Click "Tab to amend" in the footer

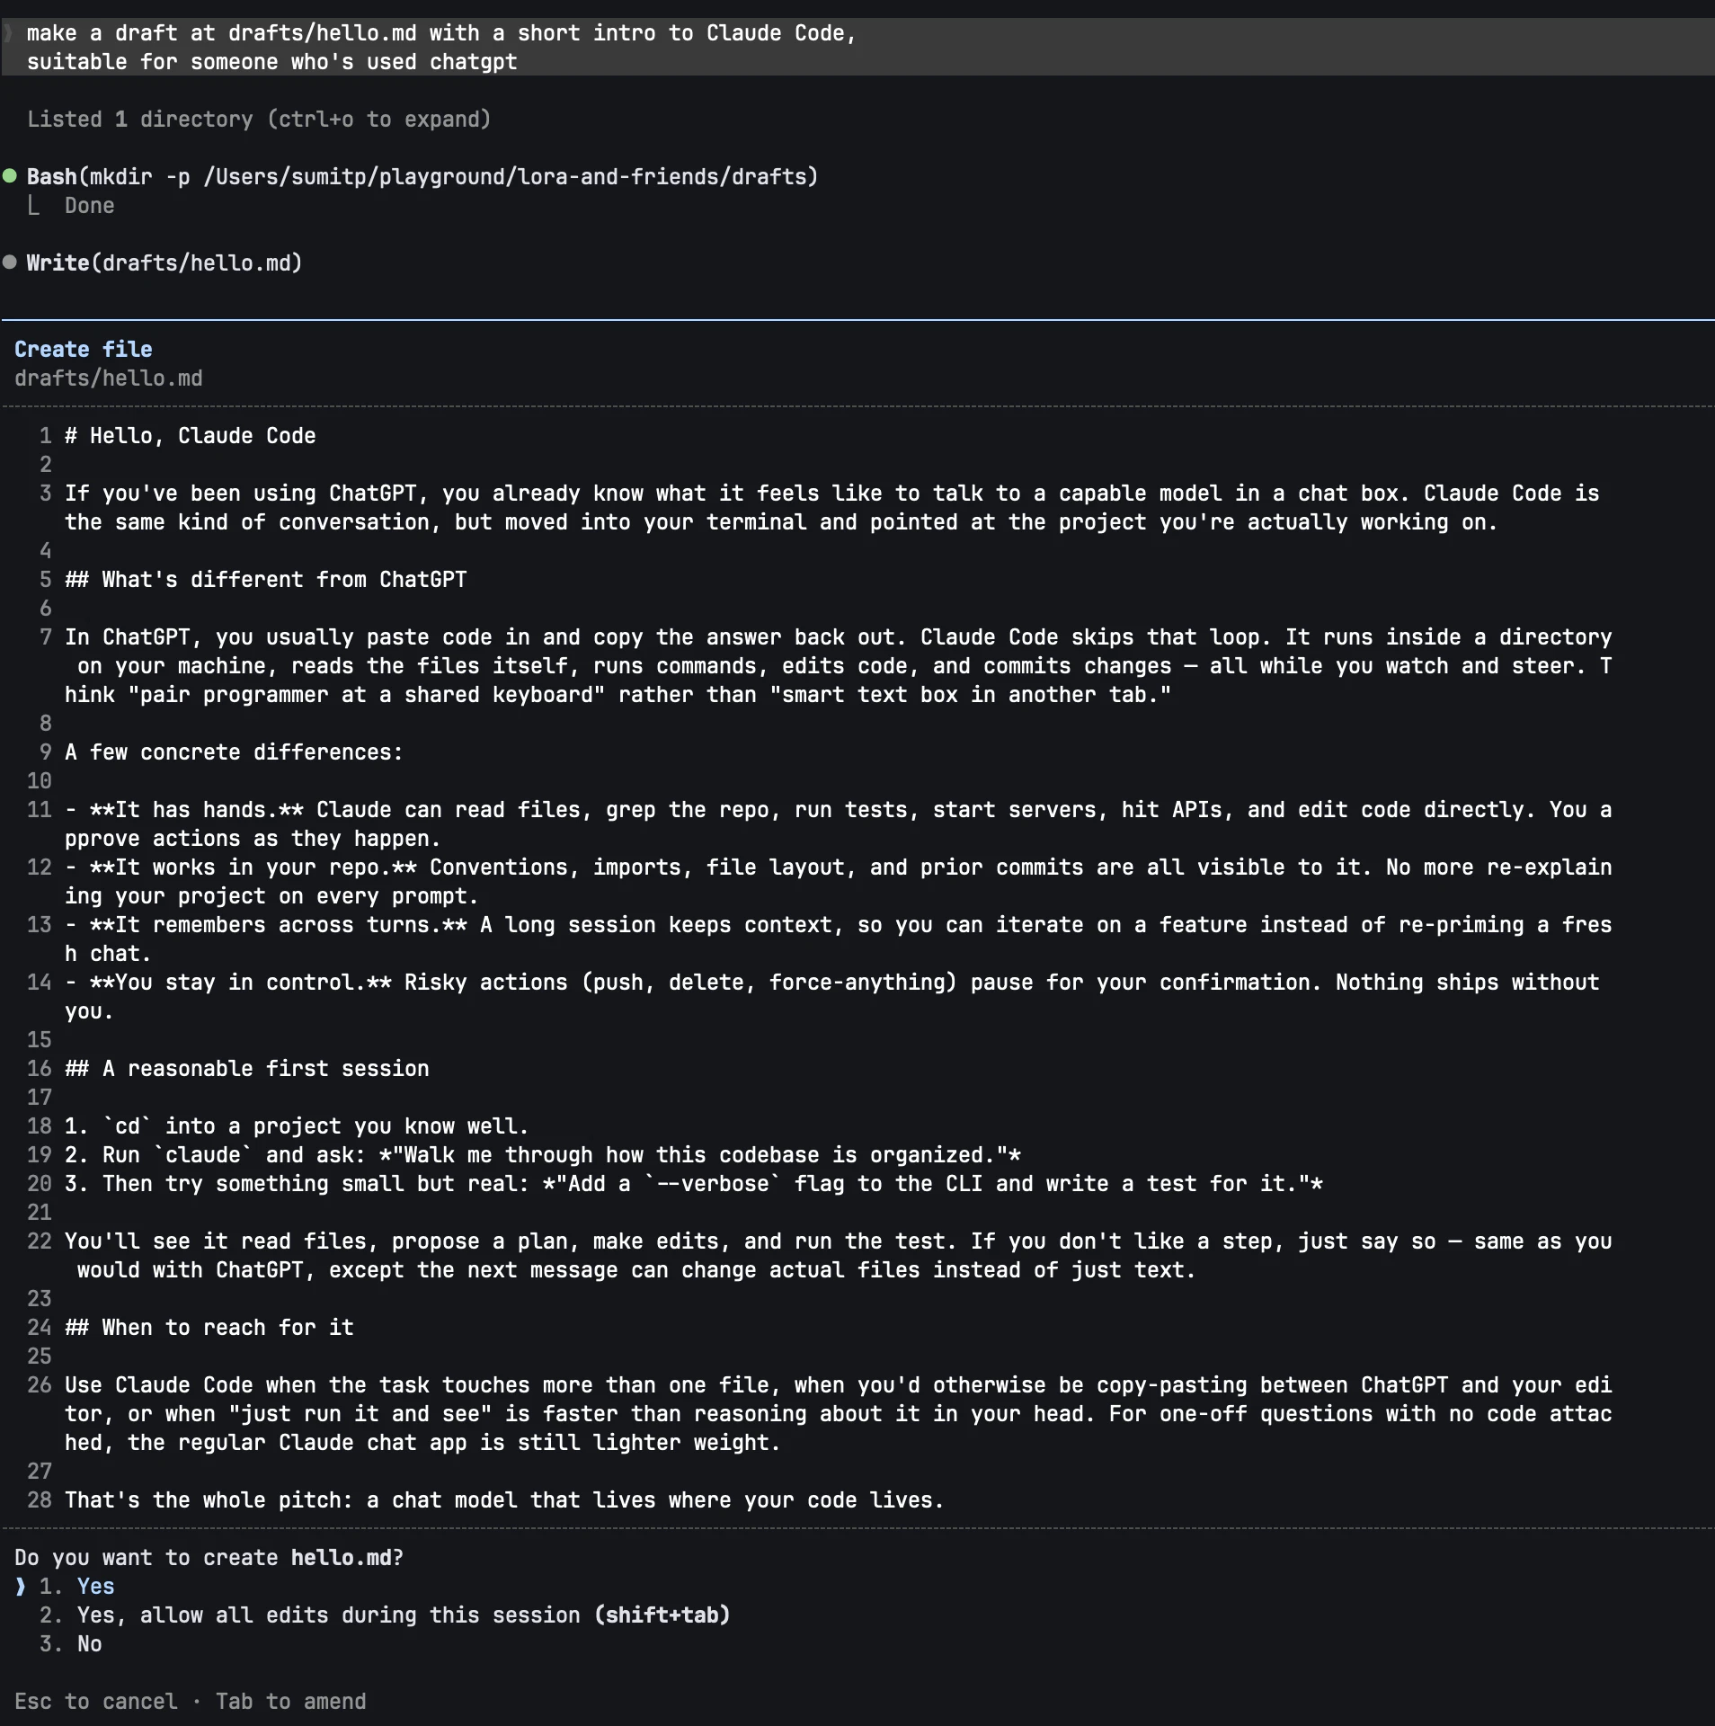click(x=291, y=1701)
